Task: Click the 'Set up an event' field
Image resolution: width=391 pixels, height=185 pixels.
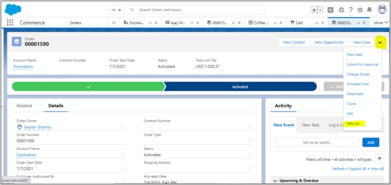Action: [x=317, y=142]
